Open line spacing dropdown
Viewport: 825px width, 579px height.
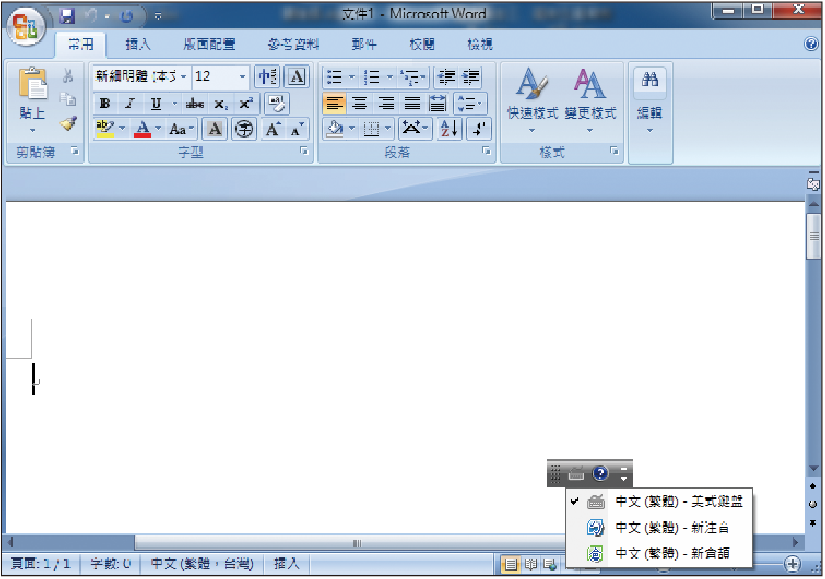pos(470,104)
